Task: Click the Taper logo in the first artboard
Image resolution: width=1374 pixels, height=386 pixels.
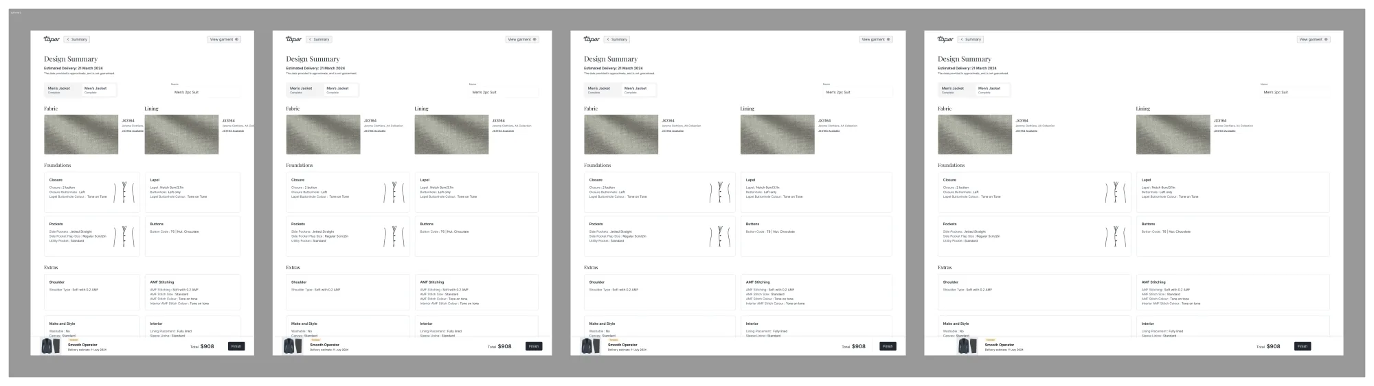Action: (52, 39)
